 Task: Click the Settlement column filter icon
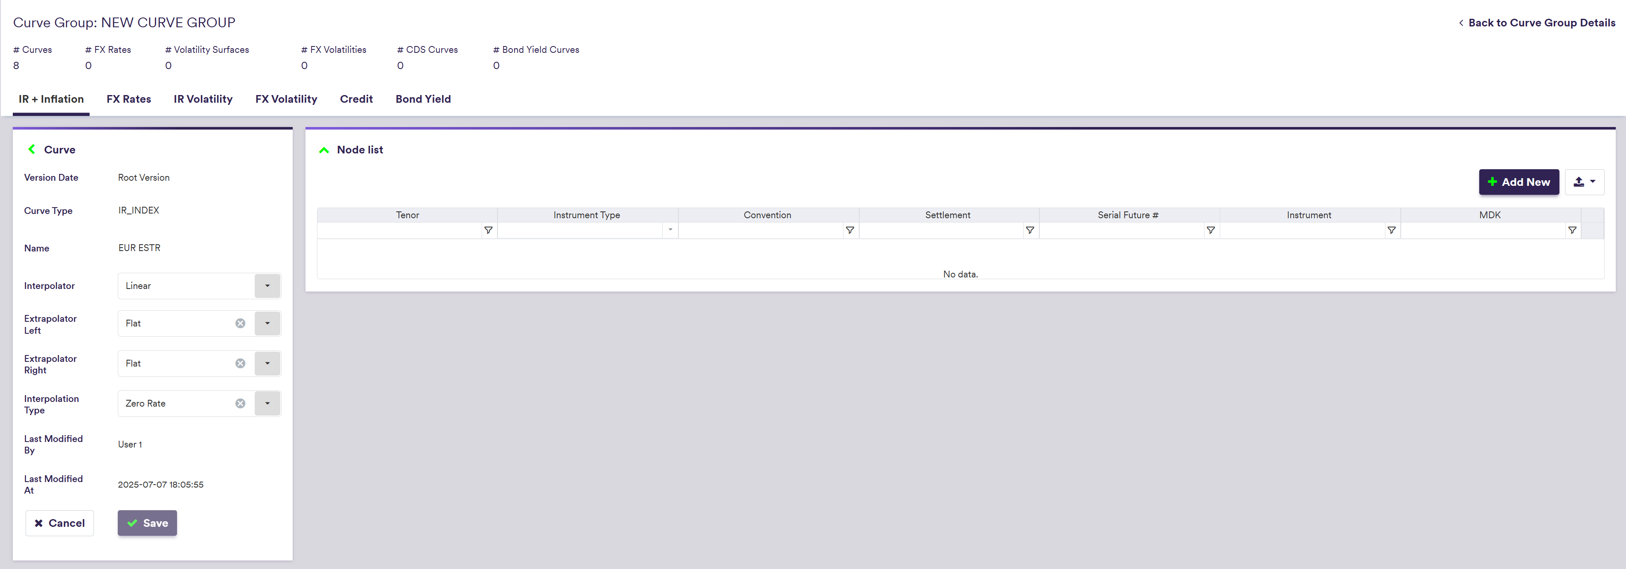pos(1030,230)
